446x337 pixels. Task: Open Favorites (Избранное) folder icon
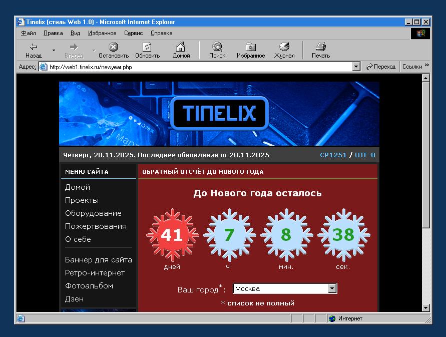click(251, 47)
